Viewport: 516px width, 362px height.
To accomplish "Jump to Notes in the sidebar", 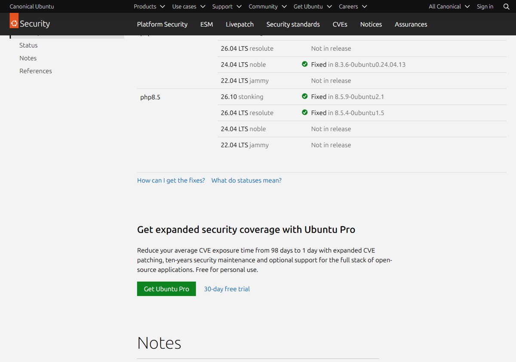I will [28, 58].
